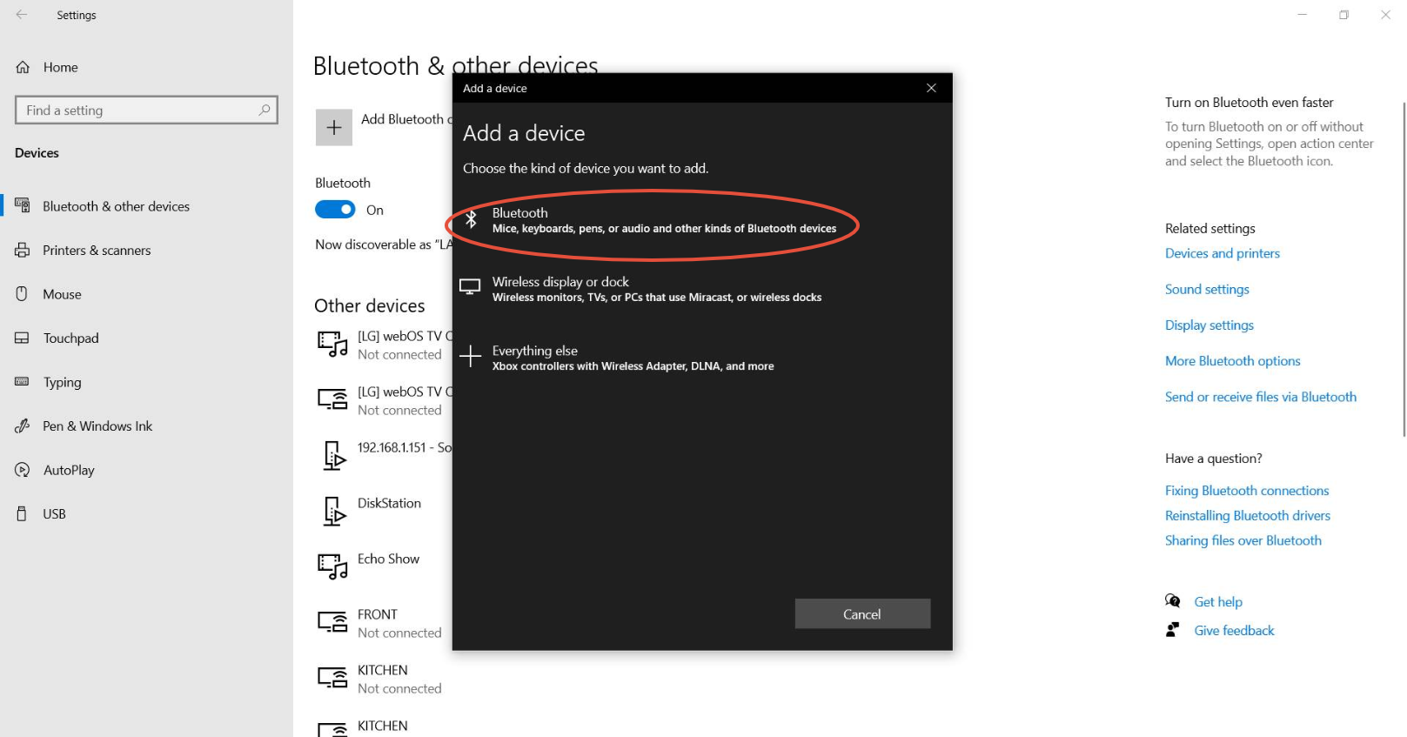This screenshot has width=1407, height=737.
Task: Cancel the Add a device dialog
Action: click(862, 614)
